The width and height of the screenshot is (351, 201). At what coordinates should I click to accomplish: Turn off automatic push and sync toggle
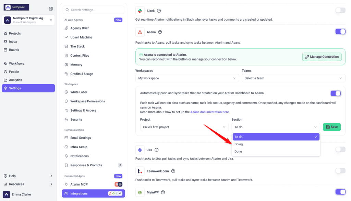(x=336, y=93)
